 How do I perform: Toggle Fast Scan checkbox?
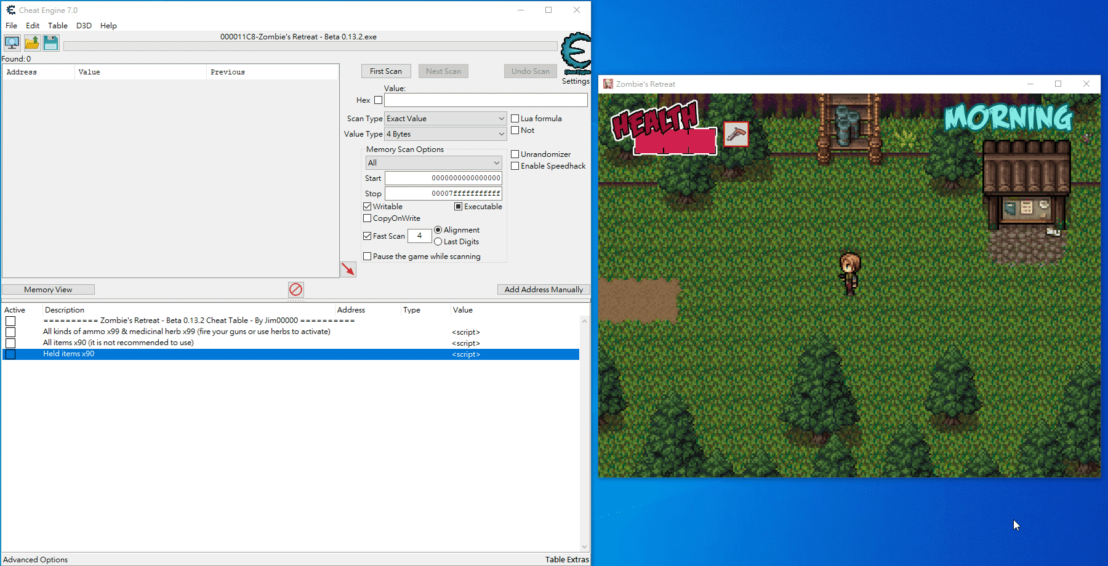pos(367,236)
